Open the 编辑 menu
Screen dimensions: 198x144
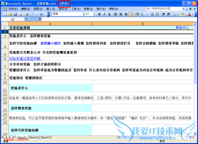25,9
